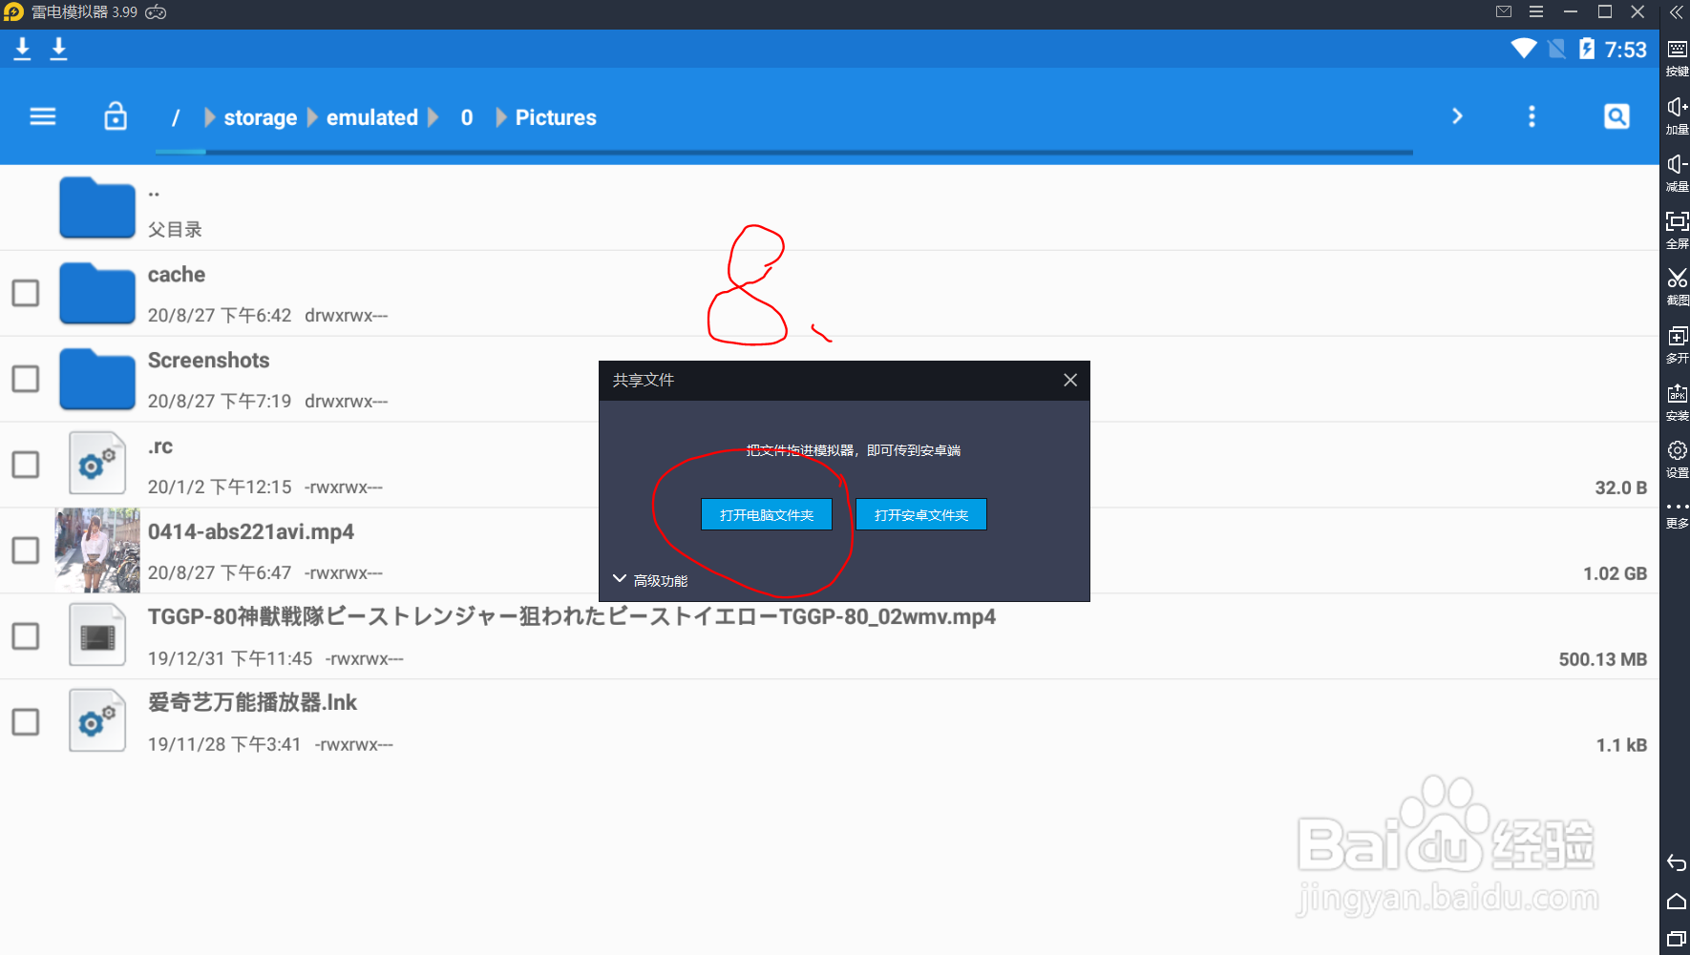Click the battery status icon

1587,49
